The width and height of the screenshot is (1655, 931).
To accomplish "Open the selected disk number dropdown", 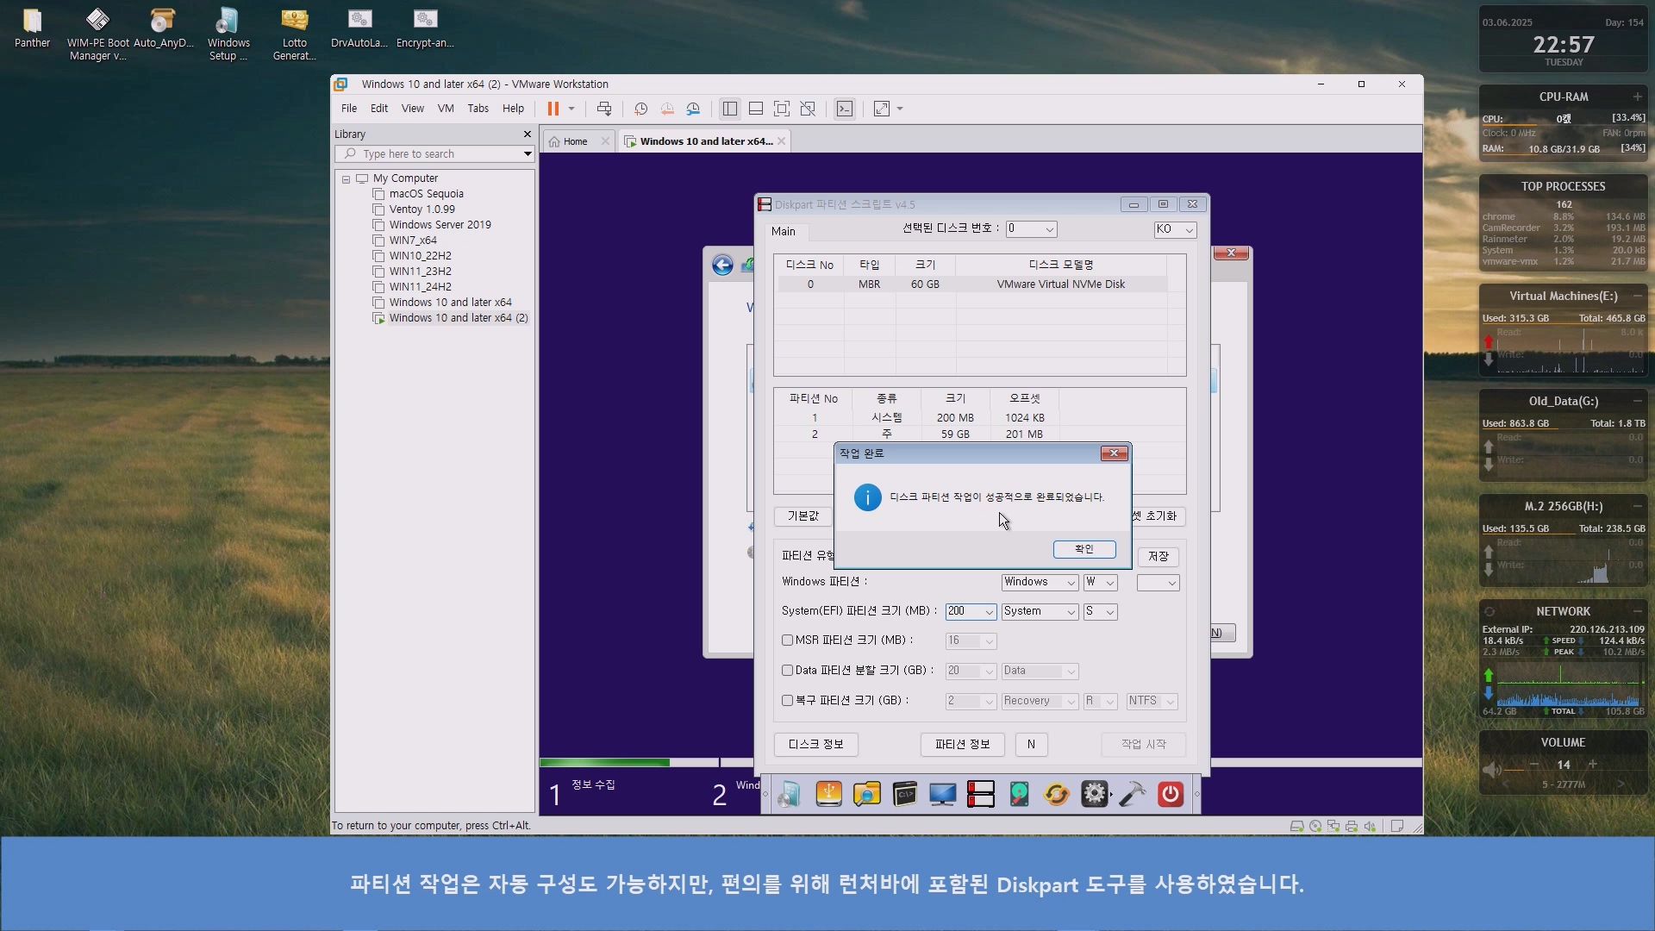I will pos(1031,229).
